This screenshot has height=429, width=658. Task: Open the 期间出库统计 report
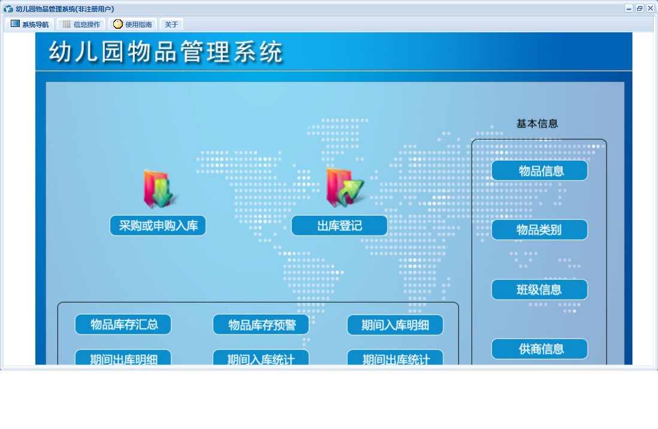point(396,357)
